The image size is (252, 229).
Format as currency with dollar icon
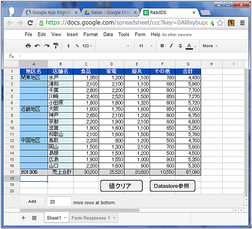(68, 46)
